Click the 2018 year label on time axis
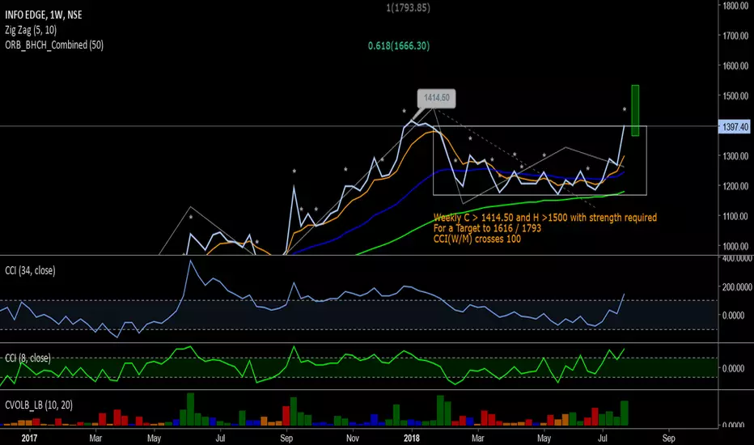 tap(412, 439)
